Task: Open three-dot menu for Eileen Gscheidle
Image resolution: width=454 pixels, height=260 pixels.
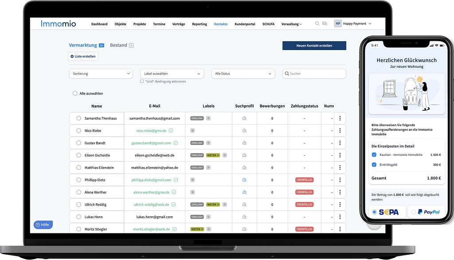Action: pos(340,155)
